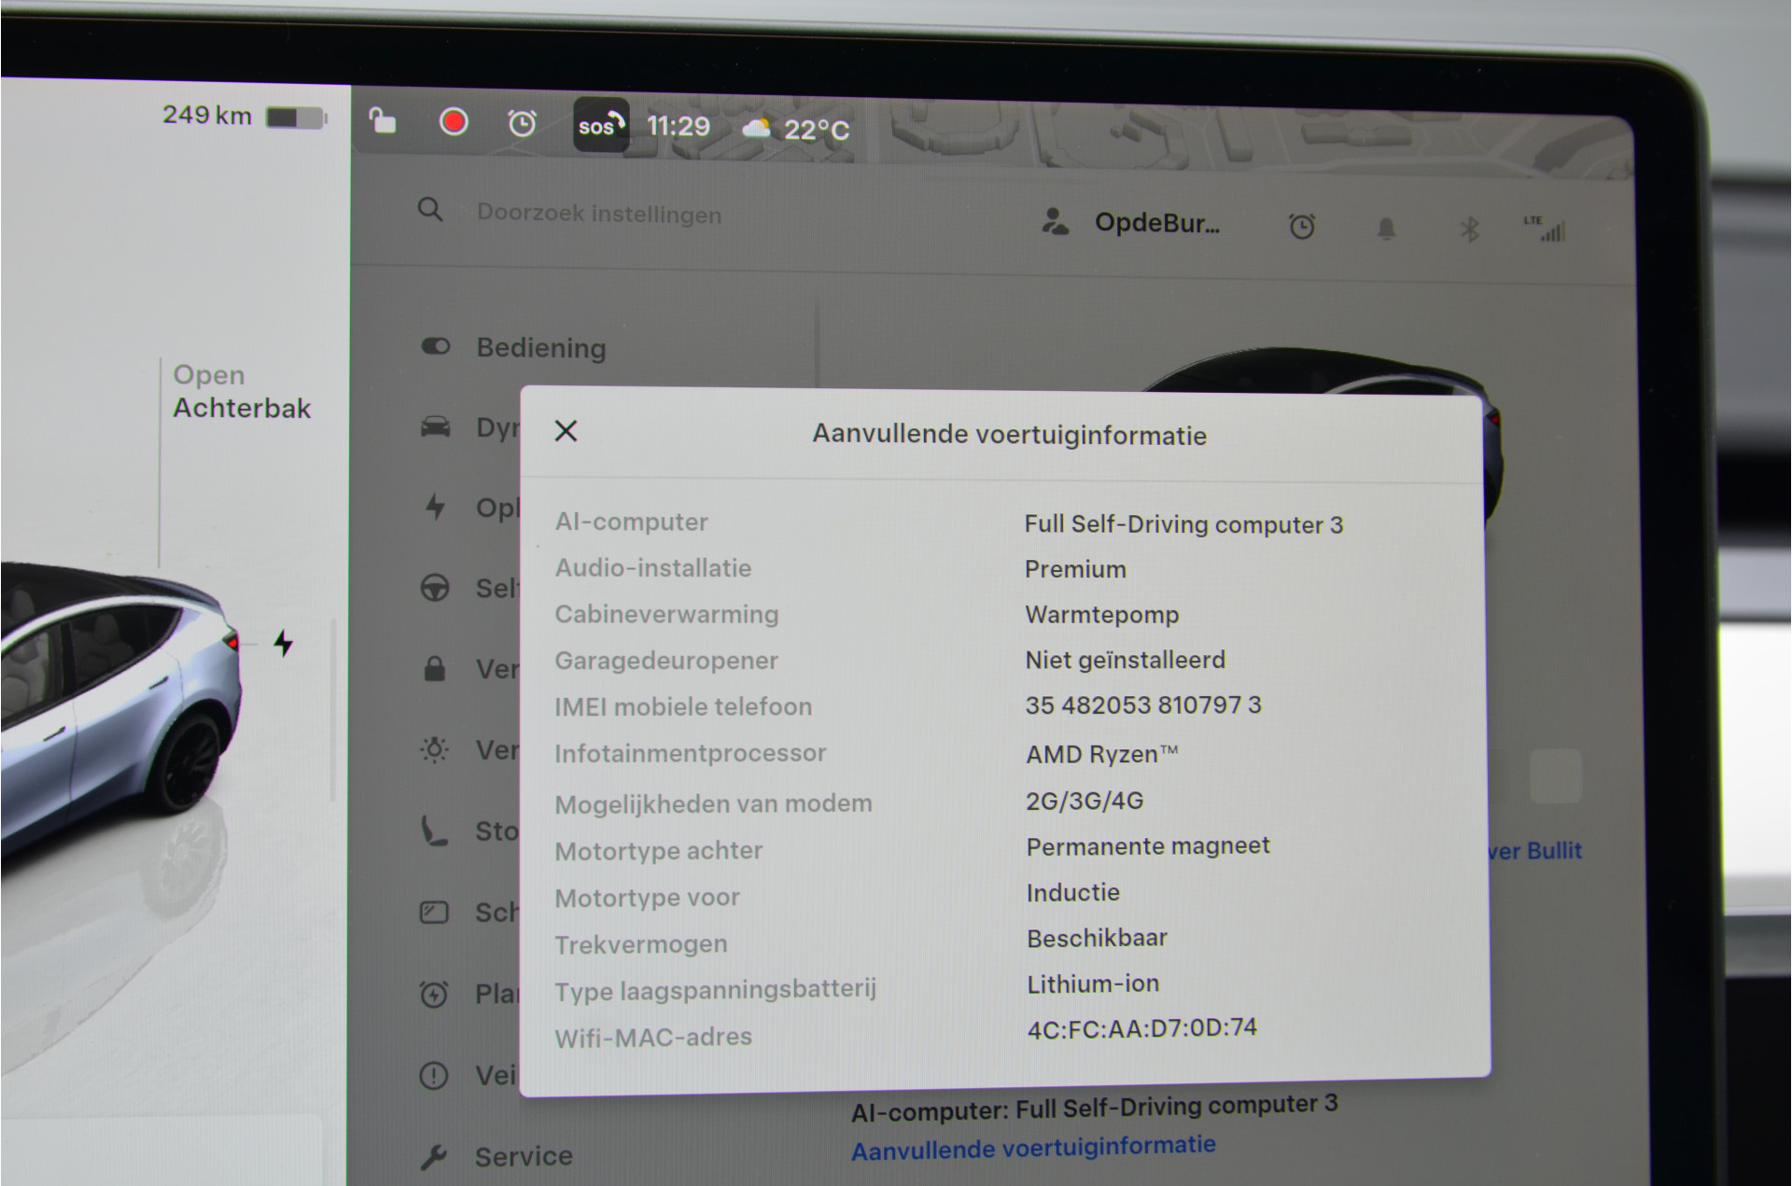Screen dimensions: 1792x1186
Task: Select the Premium audio value
Action: [x=1075, y=569]
